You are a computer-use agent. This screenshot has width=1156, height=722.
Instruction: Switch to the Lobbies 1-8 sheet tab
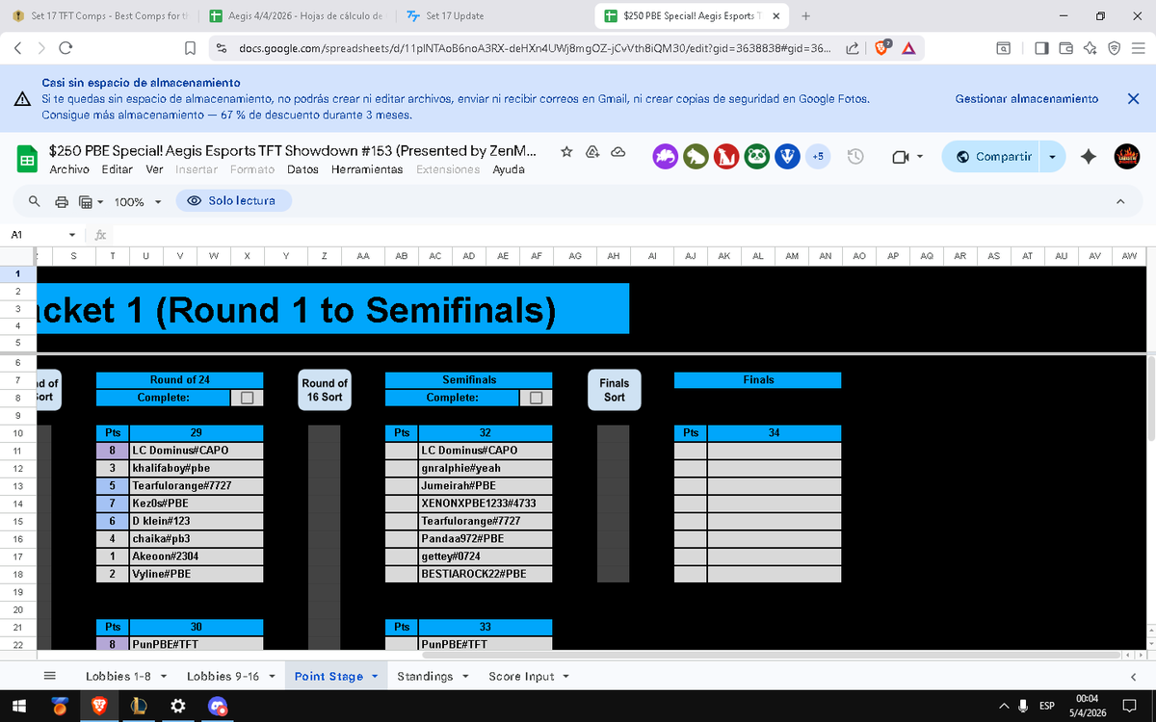pyautogui.click(x=118, y=676)
